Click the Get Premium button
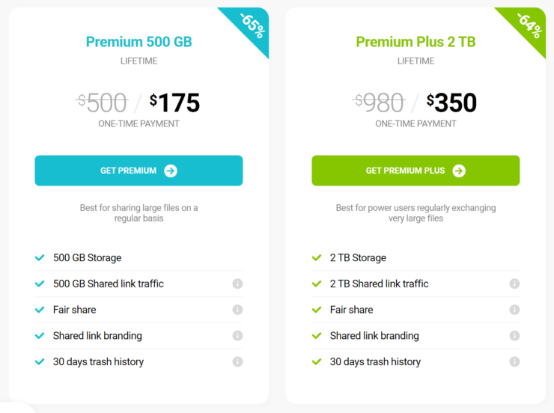554x413 pixels. [138, 171]
